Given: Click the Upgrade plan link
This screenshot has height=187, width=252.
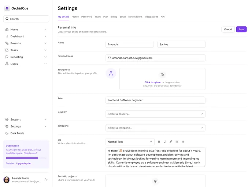Looking at the screenshot, I should click(24, 163).
